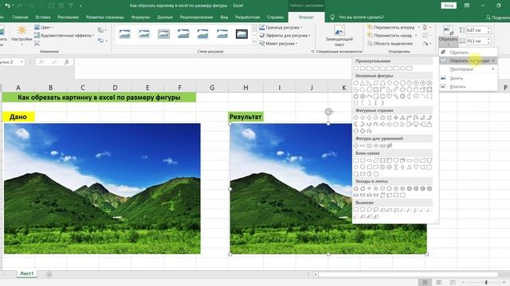Viewport: 510px width, 286px height.
Task: Click the rotation handle above result picture
Action: [328, 112]
